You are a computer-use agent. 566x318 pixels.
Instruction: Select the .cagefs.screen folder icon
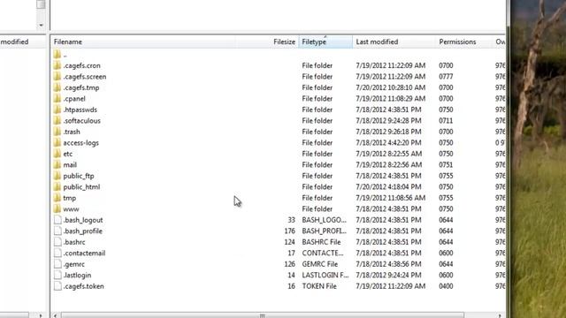pyautogui.click(x=57, y=77)
